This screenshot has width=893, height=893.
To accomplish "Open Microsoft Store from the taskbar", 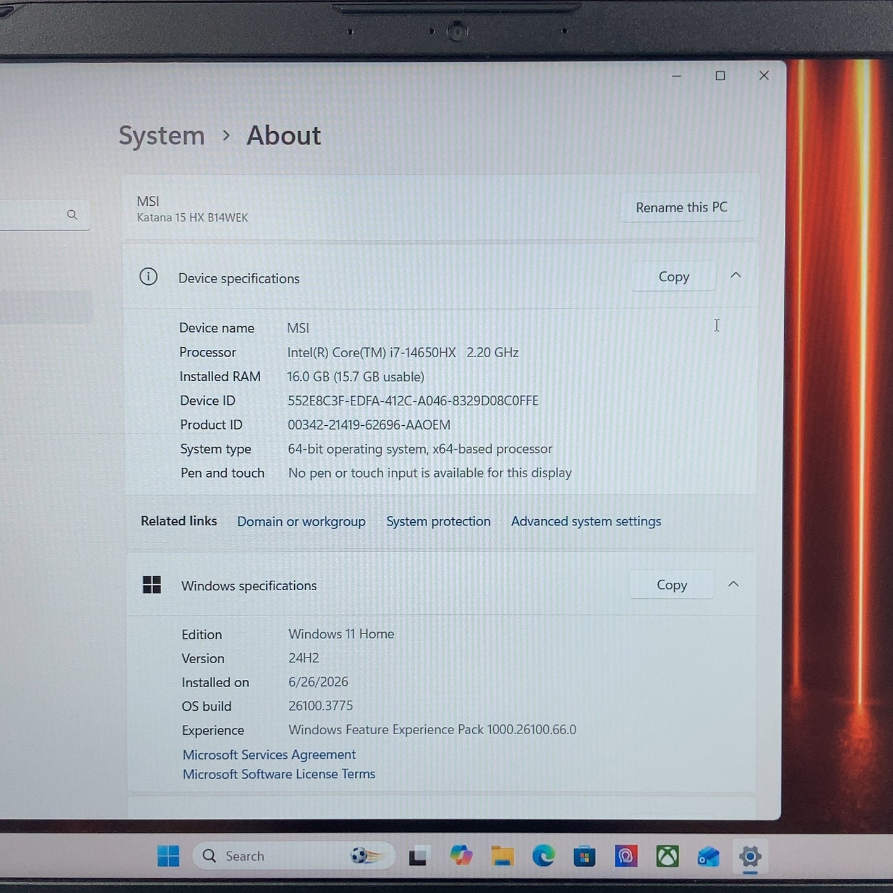I will [x=584, y=857].
